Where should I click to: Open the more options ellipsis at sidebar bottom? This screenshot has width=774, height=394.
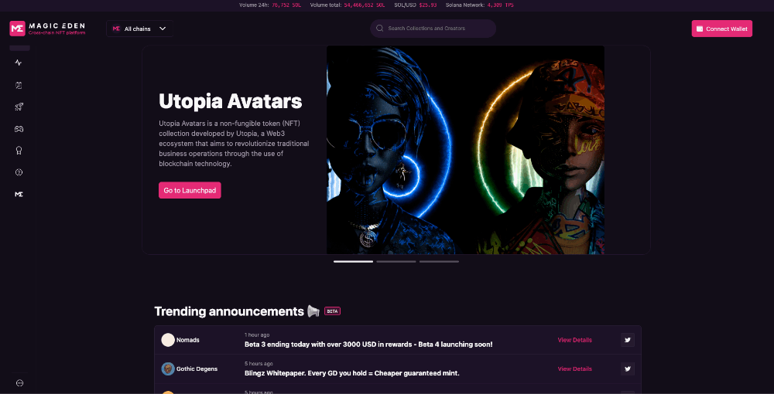20,382
